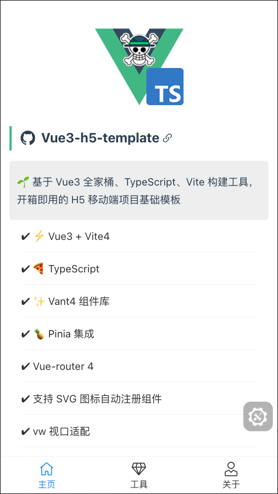Click the pizza emoji next to TypeScript
The image size is (278, 494).
(x=39, y=269)
